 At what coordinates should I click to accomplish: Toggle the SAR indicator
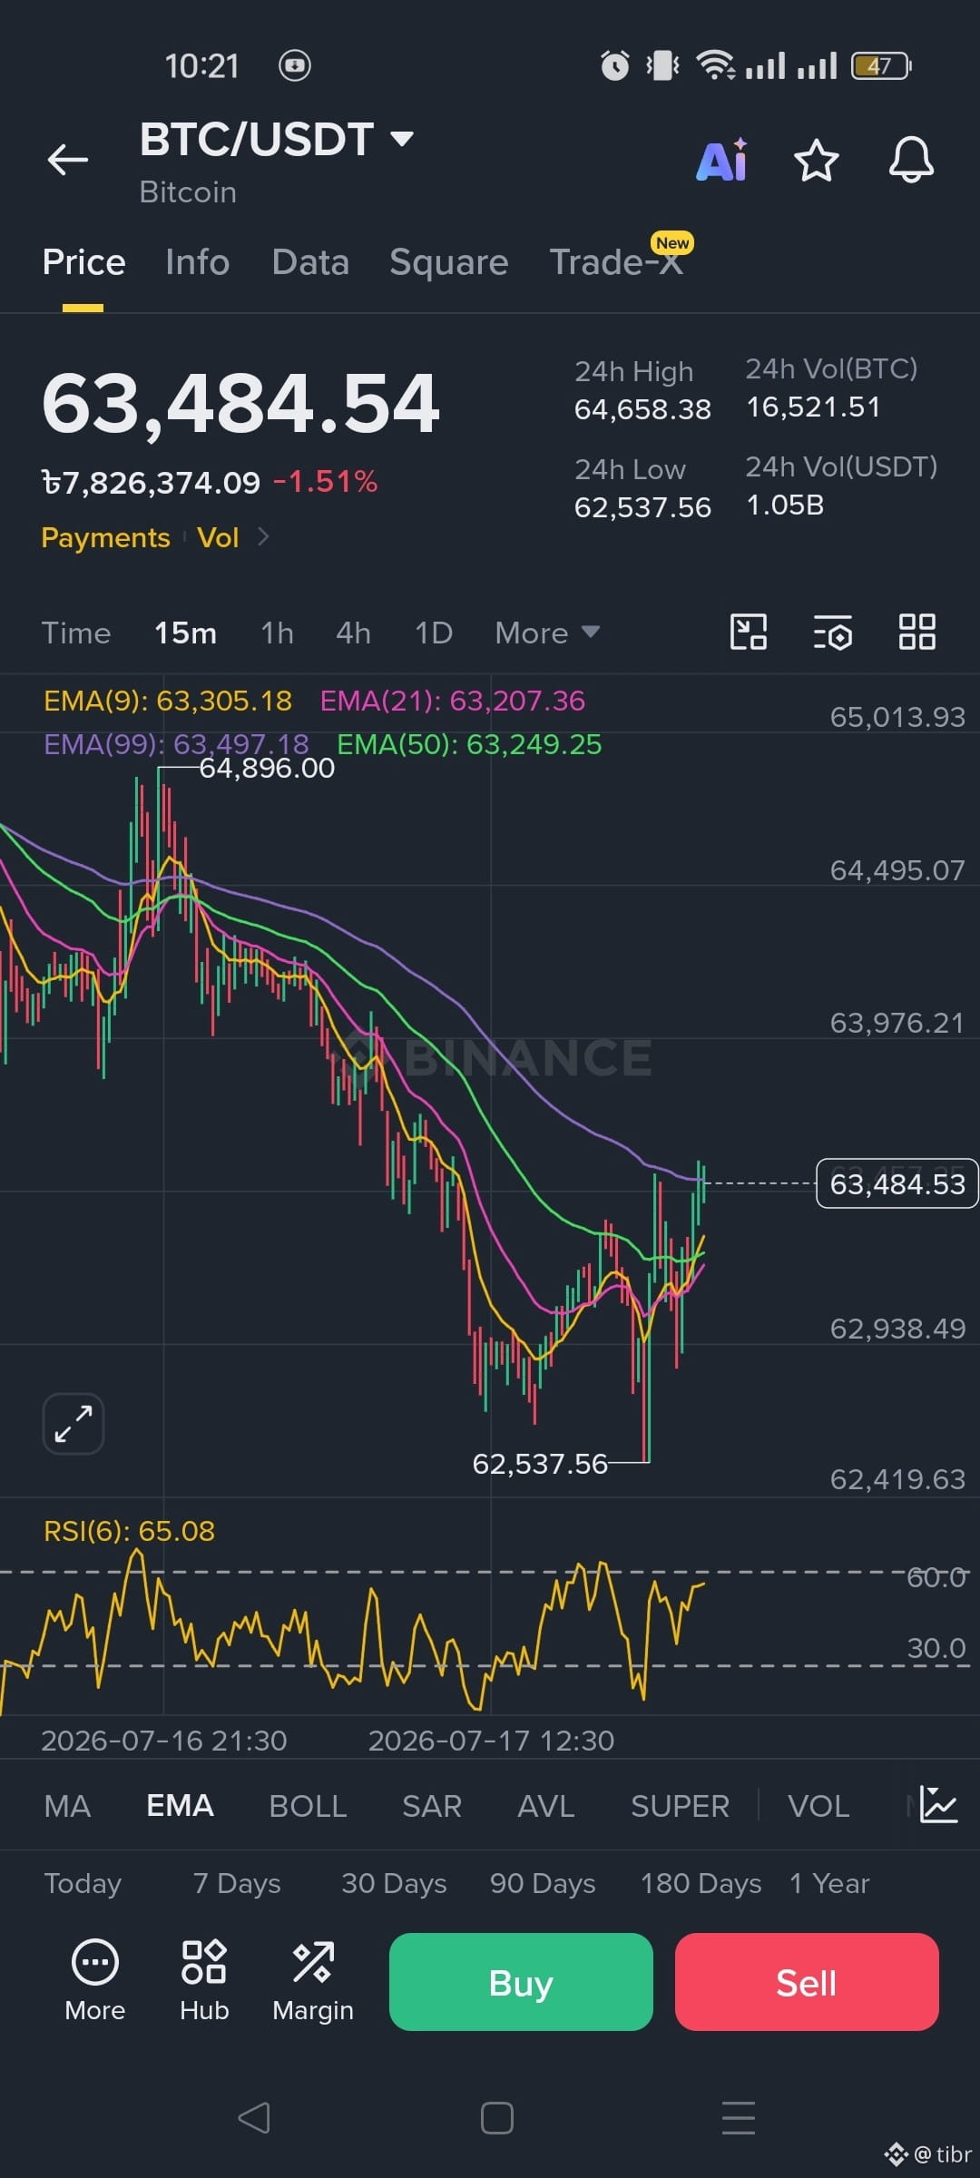pyautogui.click(x=432, y=1806)
